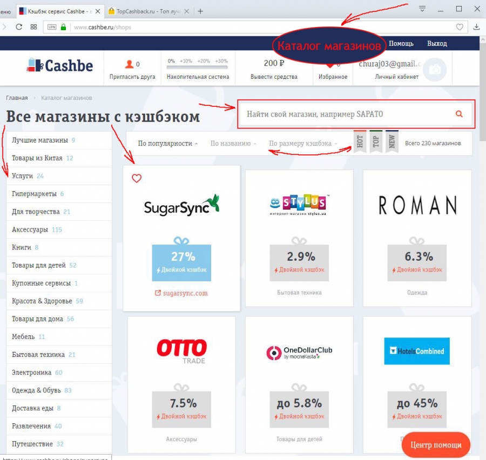Select Красота & Здоровье category
The width and height of the screenshot is (486, 460).
pyautogui.click(x=59, y=301)
